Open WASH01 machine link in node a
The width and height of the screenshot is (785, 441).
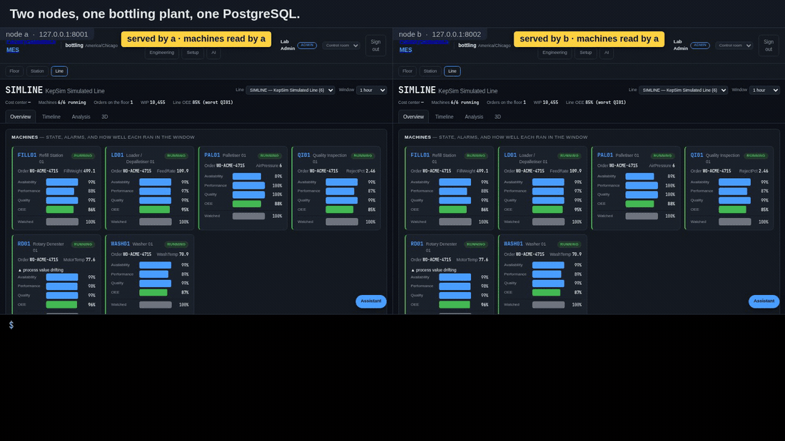tap(120, 244)
